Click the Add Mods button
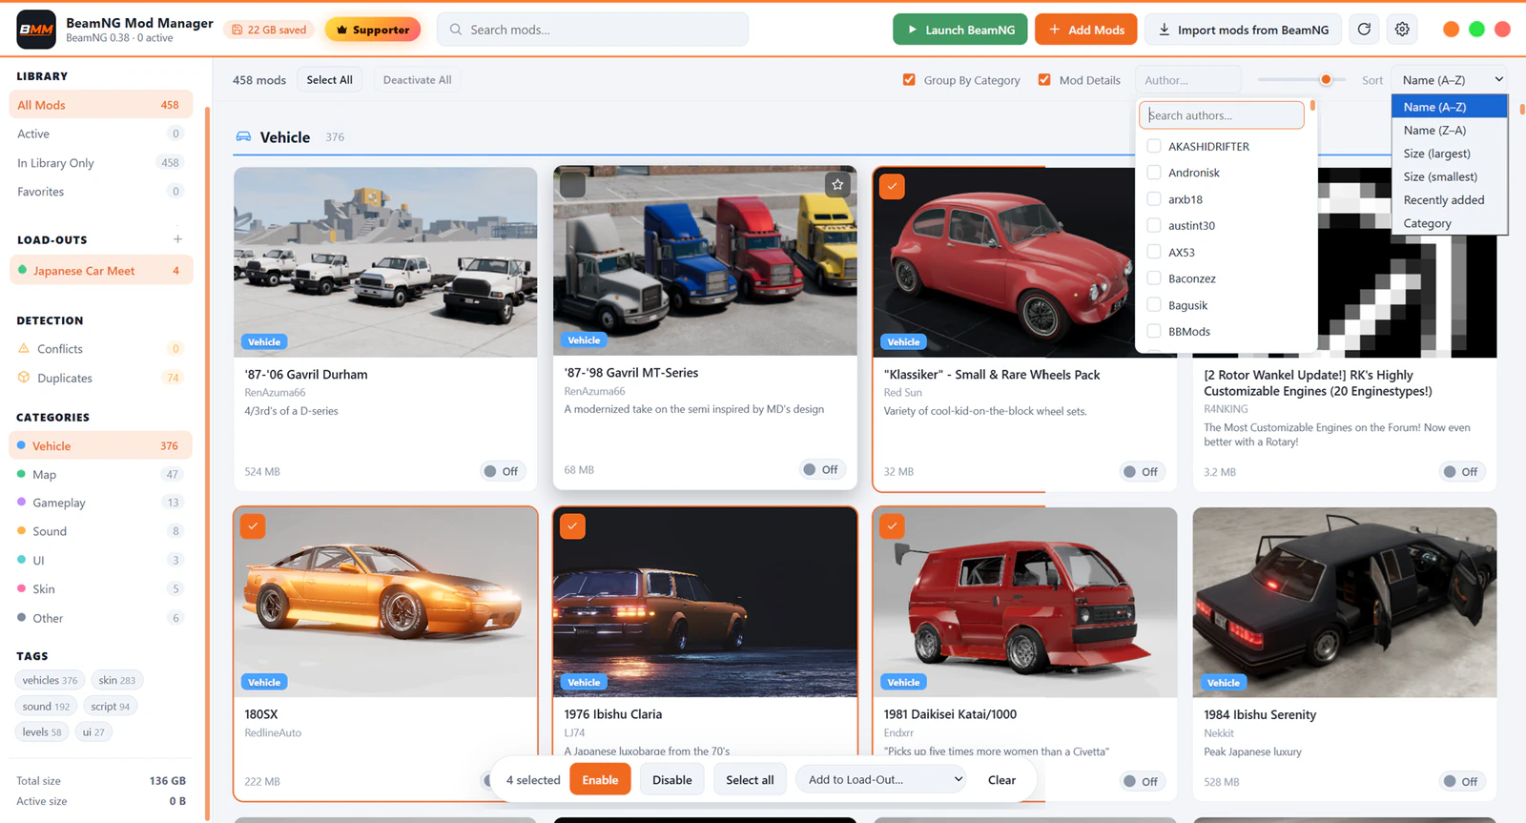The image size is (1526, 823). (x=1086, y=30)
